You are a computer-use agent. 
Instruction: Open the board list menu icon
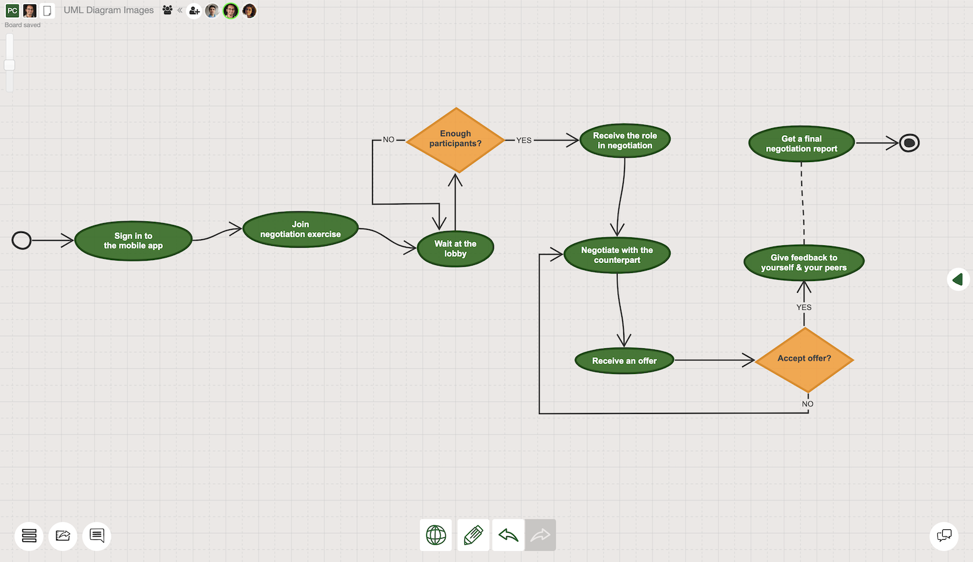(x=29, y=536)
